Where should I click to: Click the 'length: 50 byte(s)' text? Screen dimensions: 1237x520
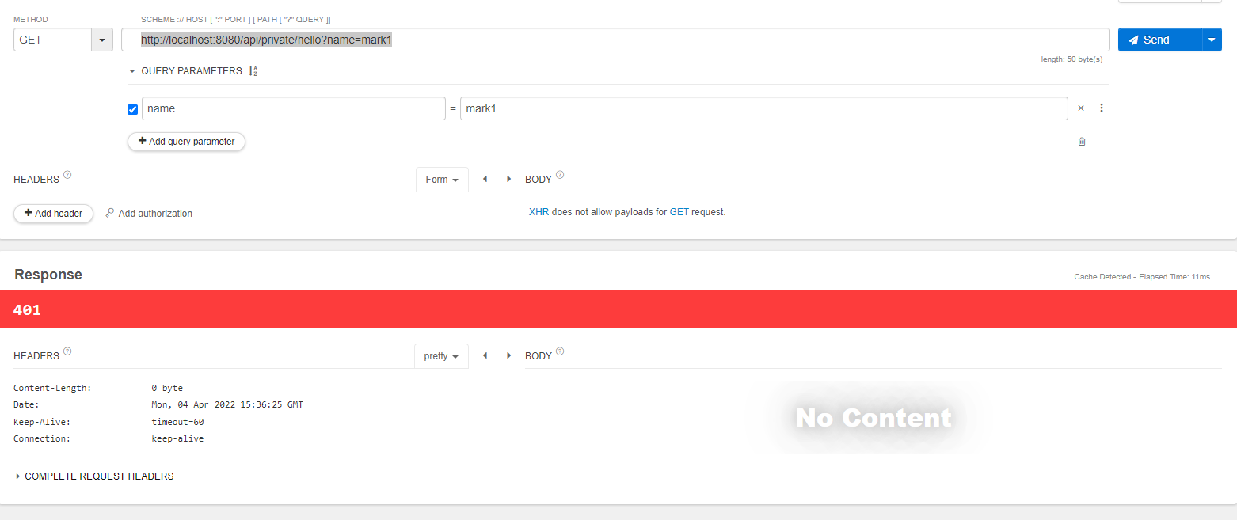click(1071, 59)
